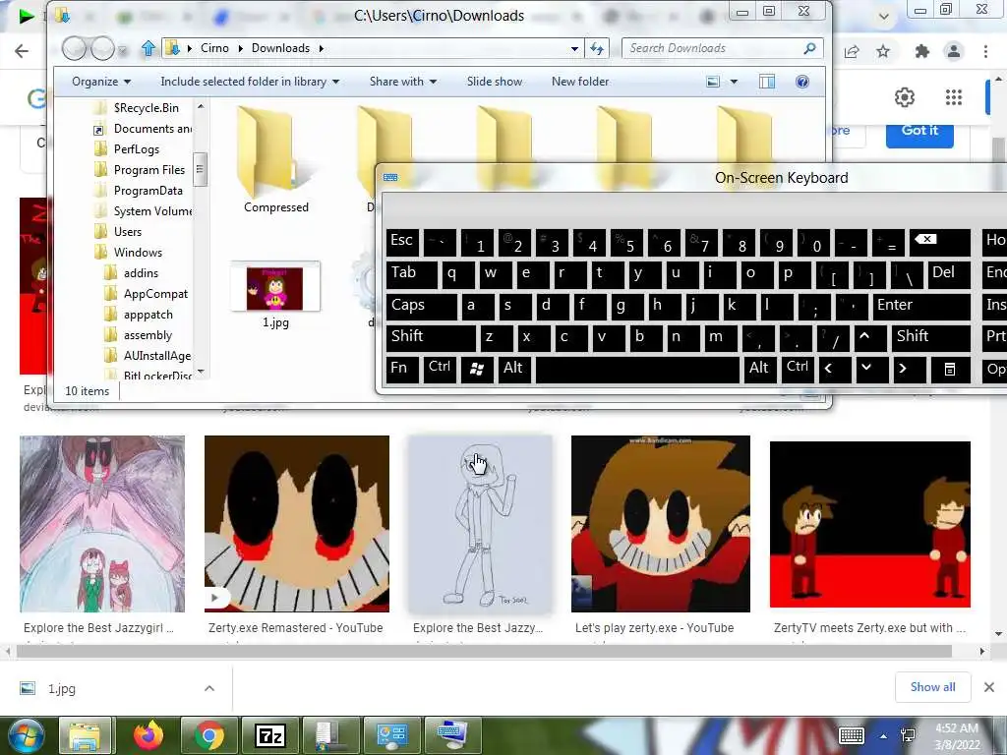The height and width of the screenshot is (755, 1007).
Task: Click the system tray keyboard icon
Action: (x=852, y=735)
